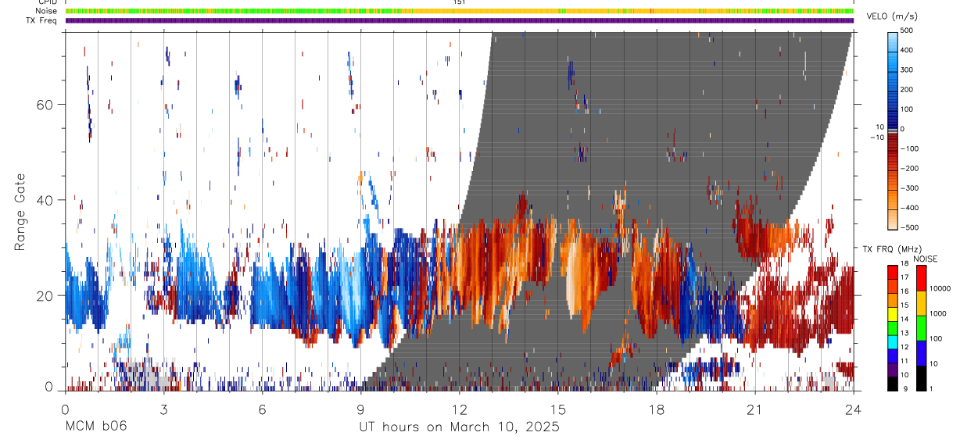
Task: Click the Noise row label at top left
Action: [46, 11]
